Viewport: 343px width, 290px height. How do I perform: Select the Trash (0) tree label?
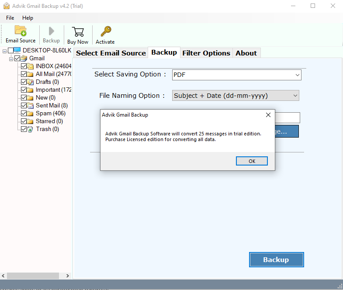tap(48, 129)
